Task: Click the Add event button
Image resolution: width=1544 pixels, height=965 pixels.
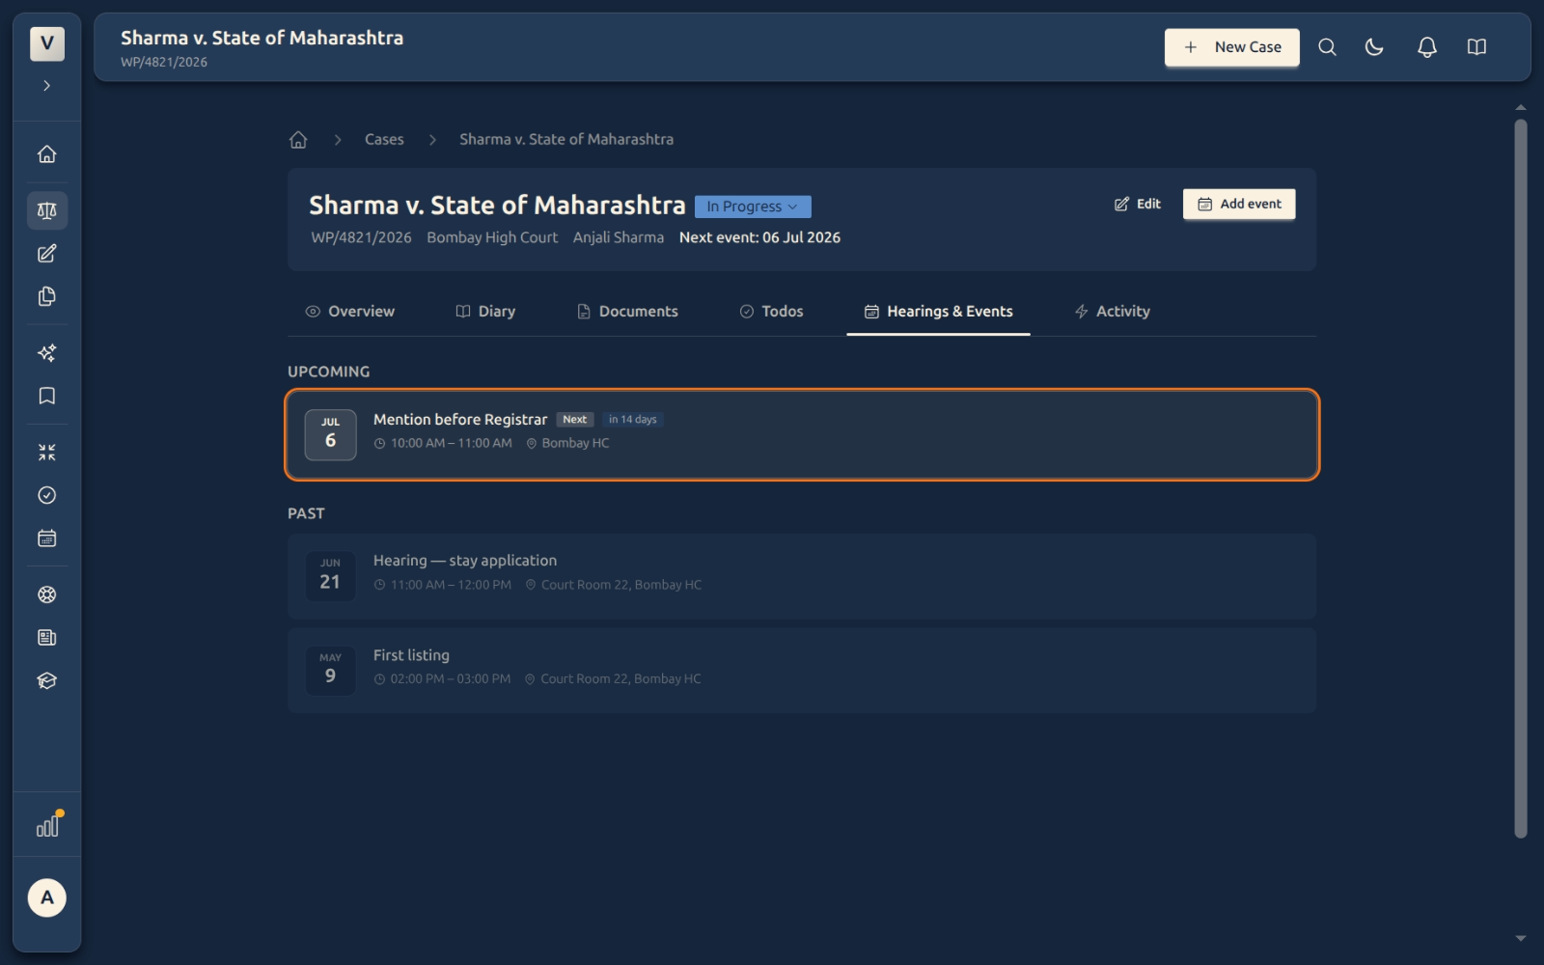Action: tap(1239, 204)
